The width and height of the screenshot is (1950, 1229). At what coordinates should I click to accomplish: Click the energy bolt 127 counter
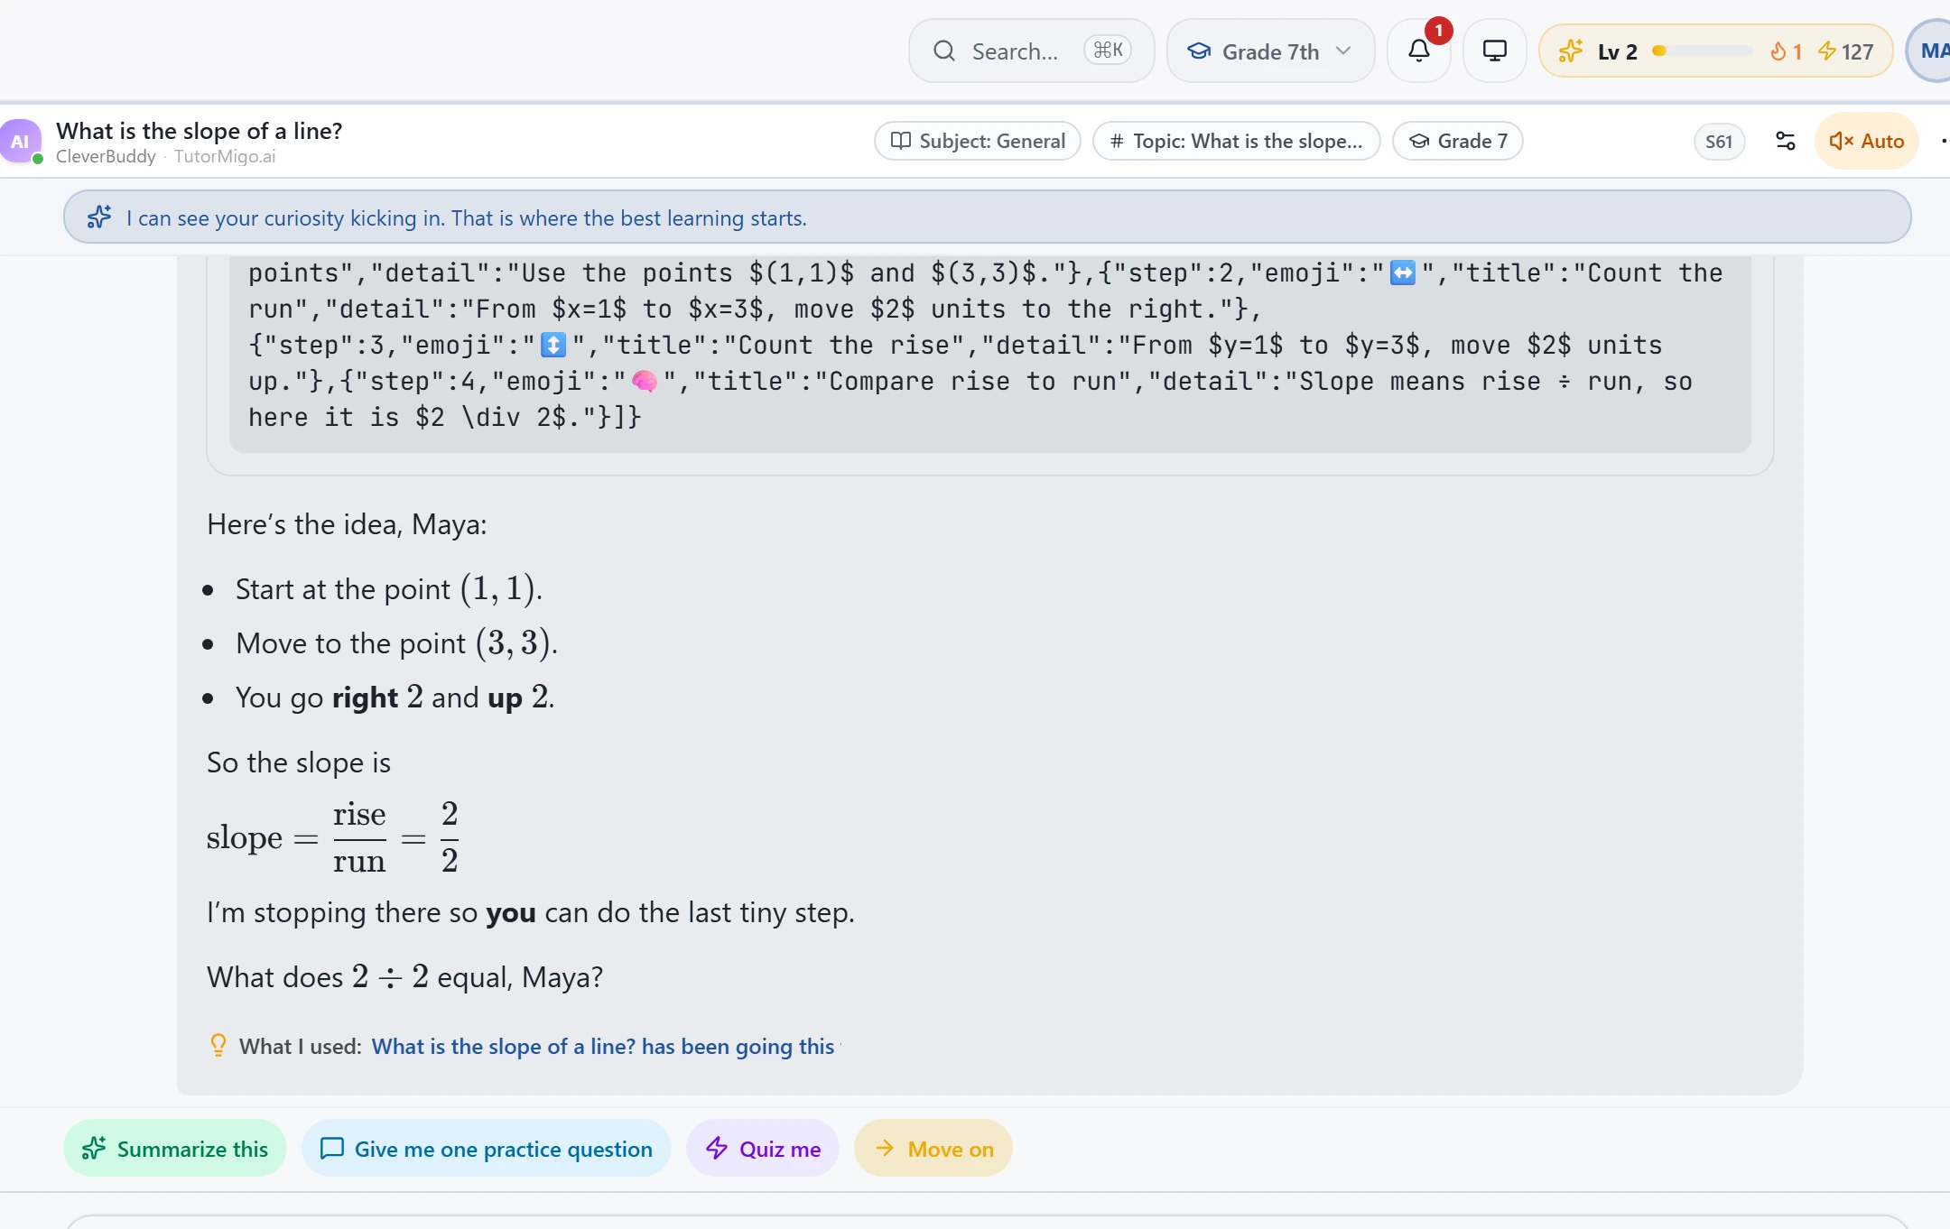tap(1845, 51)
